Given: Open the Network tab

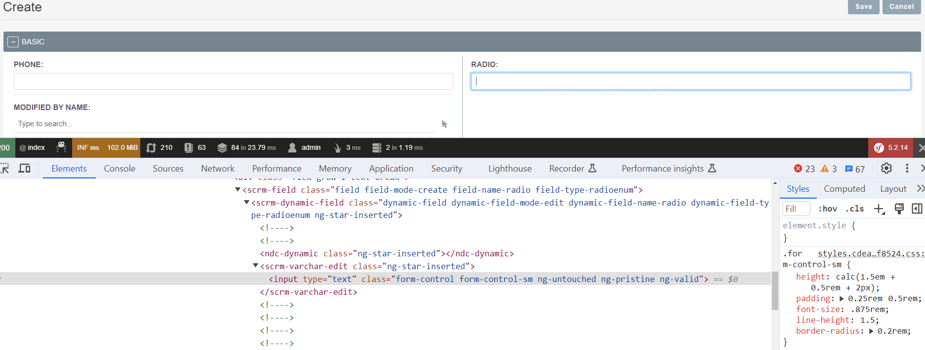Looking at the screenshot, I should 218,169.
